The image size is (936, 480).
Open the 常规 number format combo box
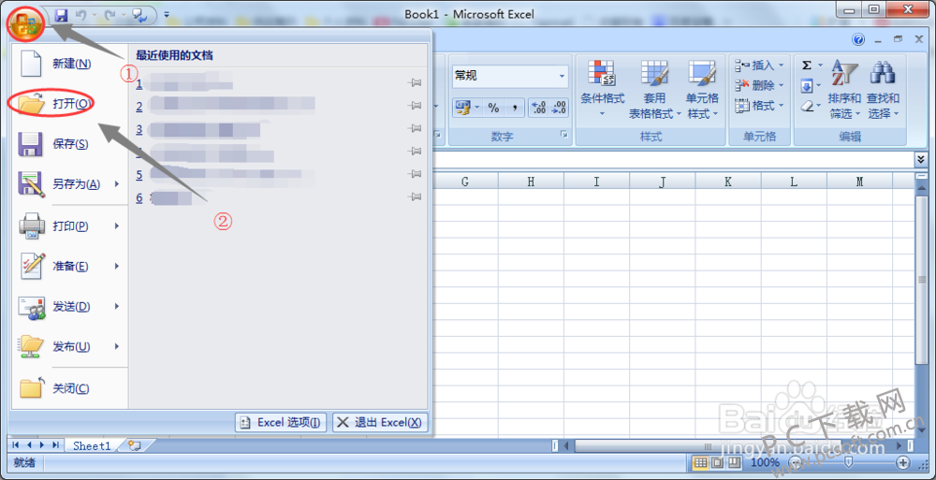[510, 76]
